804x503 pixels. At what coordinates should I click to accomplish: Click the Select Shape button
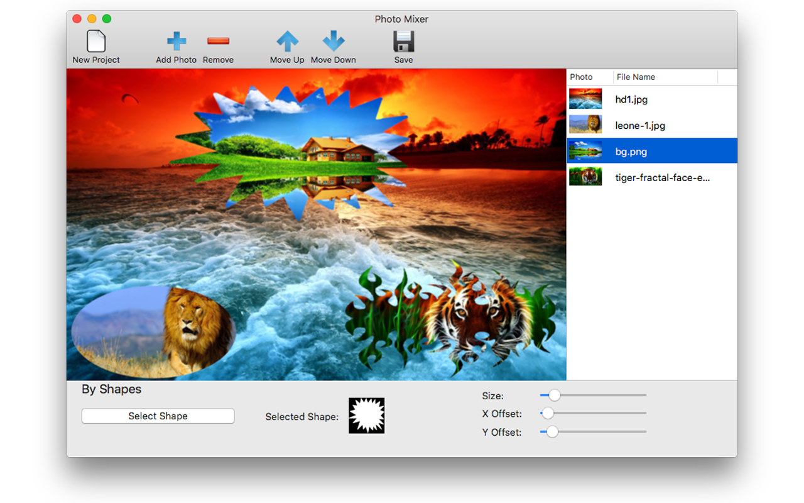point(158,416)
